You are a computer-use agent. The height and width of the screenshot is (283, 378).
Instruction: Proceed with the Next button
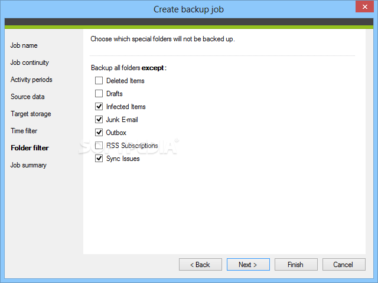[x=248, y=265]
